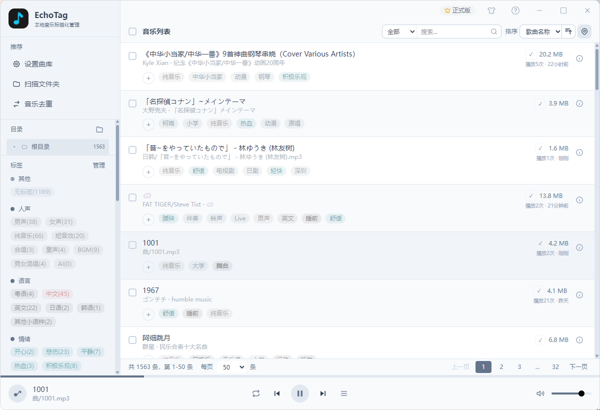
Task: Click the info icon for 名探偵コナン
Action: (x=579, y=104)
